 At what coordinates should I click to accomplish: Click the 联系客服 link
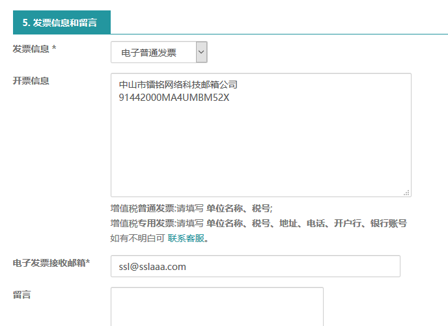click(186, 238)
